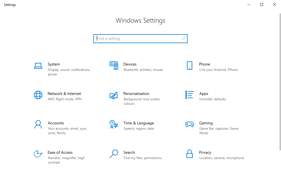Click the System laptop icon
Screen dimensions: 281x177
click(38, 66)
